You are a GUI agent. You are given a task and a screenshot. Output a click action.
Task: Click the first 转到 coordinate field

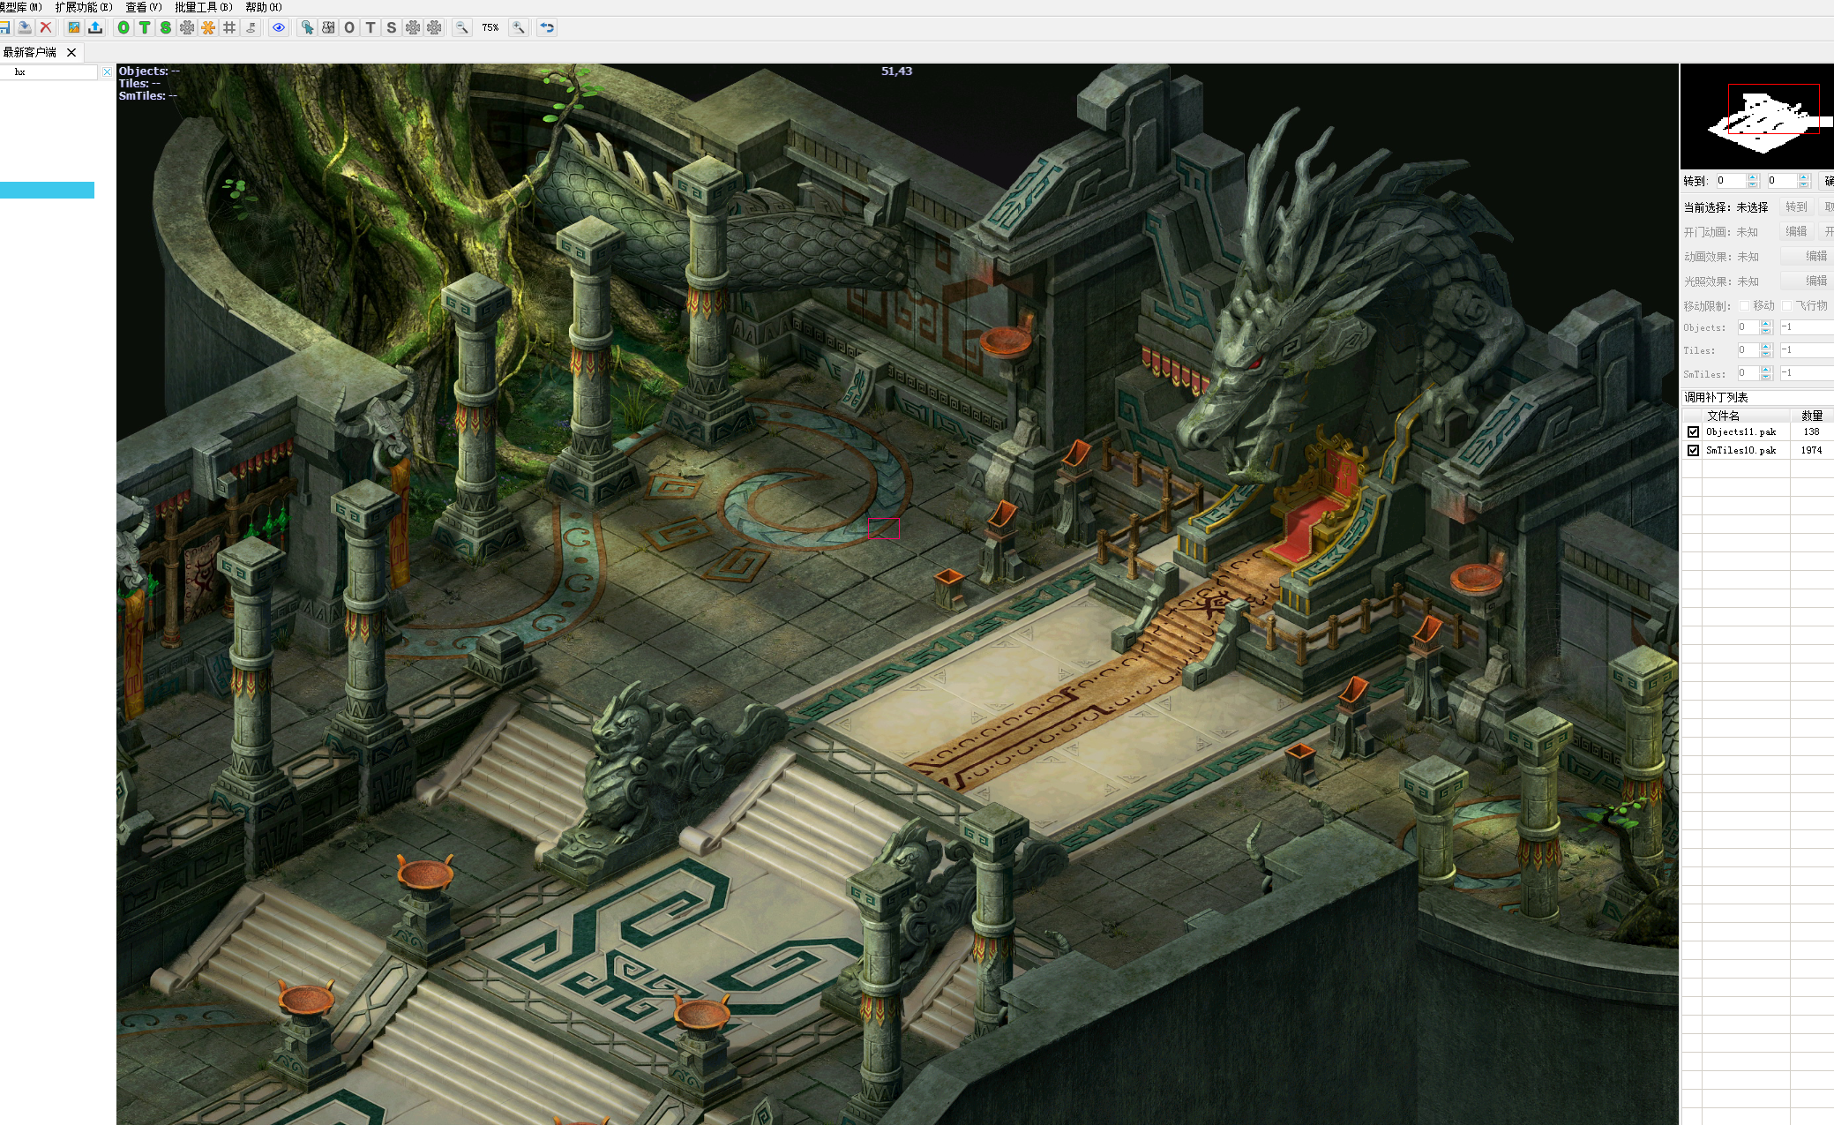pos(1731,180)
